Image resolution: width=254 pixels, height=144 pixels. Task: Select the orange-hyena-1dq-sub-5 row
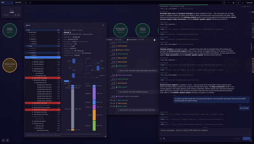pos(42,94)
